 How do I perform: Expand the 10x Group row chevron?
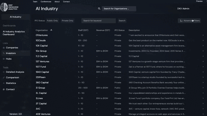[x=203, y=51]
